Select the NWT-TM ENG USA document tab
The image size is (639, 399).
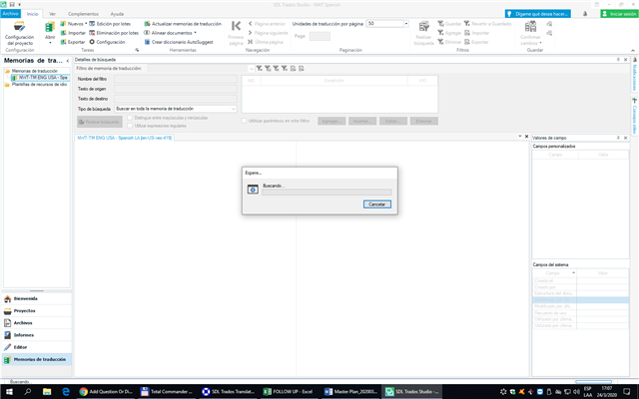point(124,138)
